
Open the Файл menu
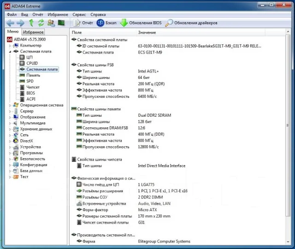[x=12, y=14]
